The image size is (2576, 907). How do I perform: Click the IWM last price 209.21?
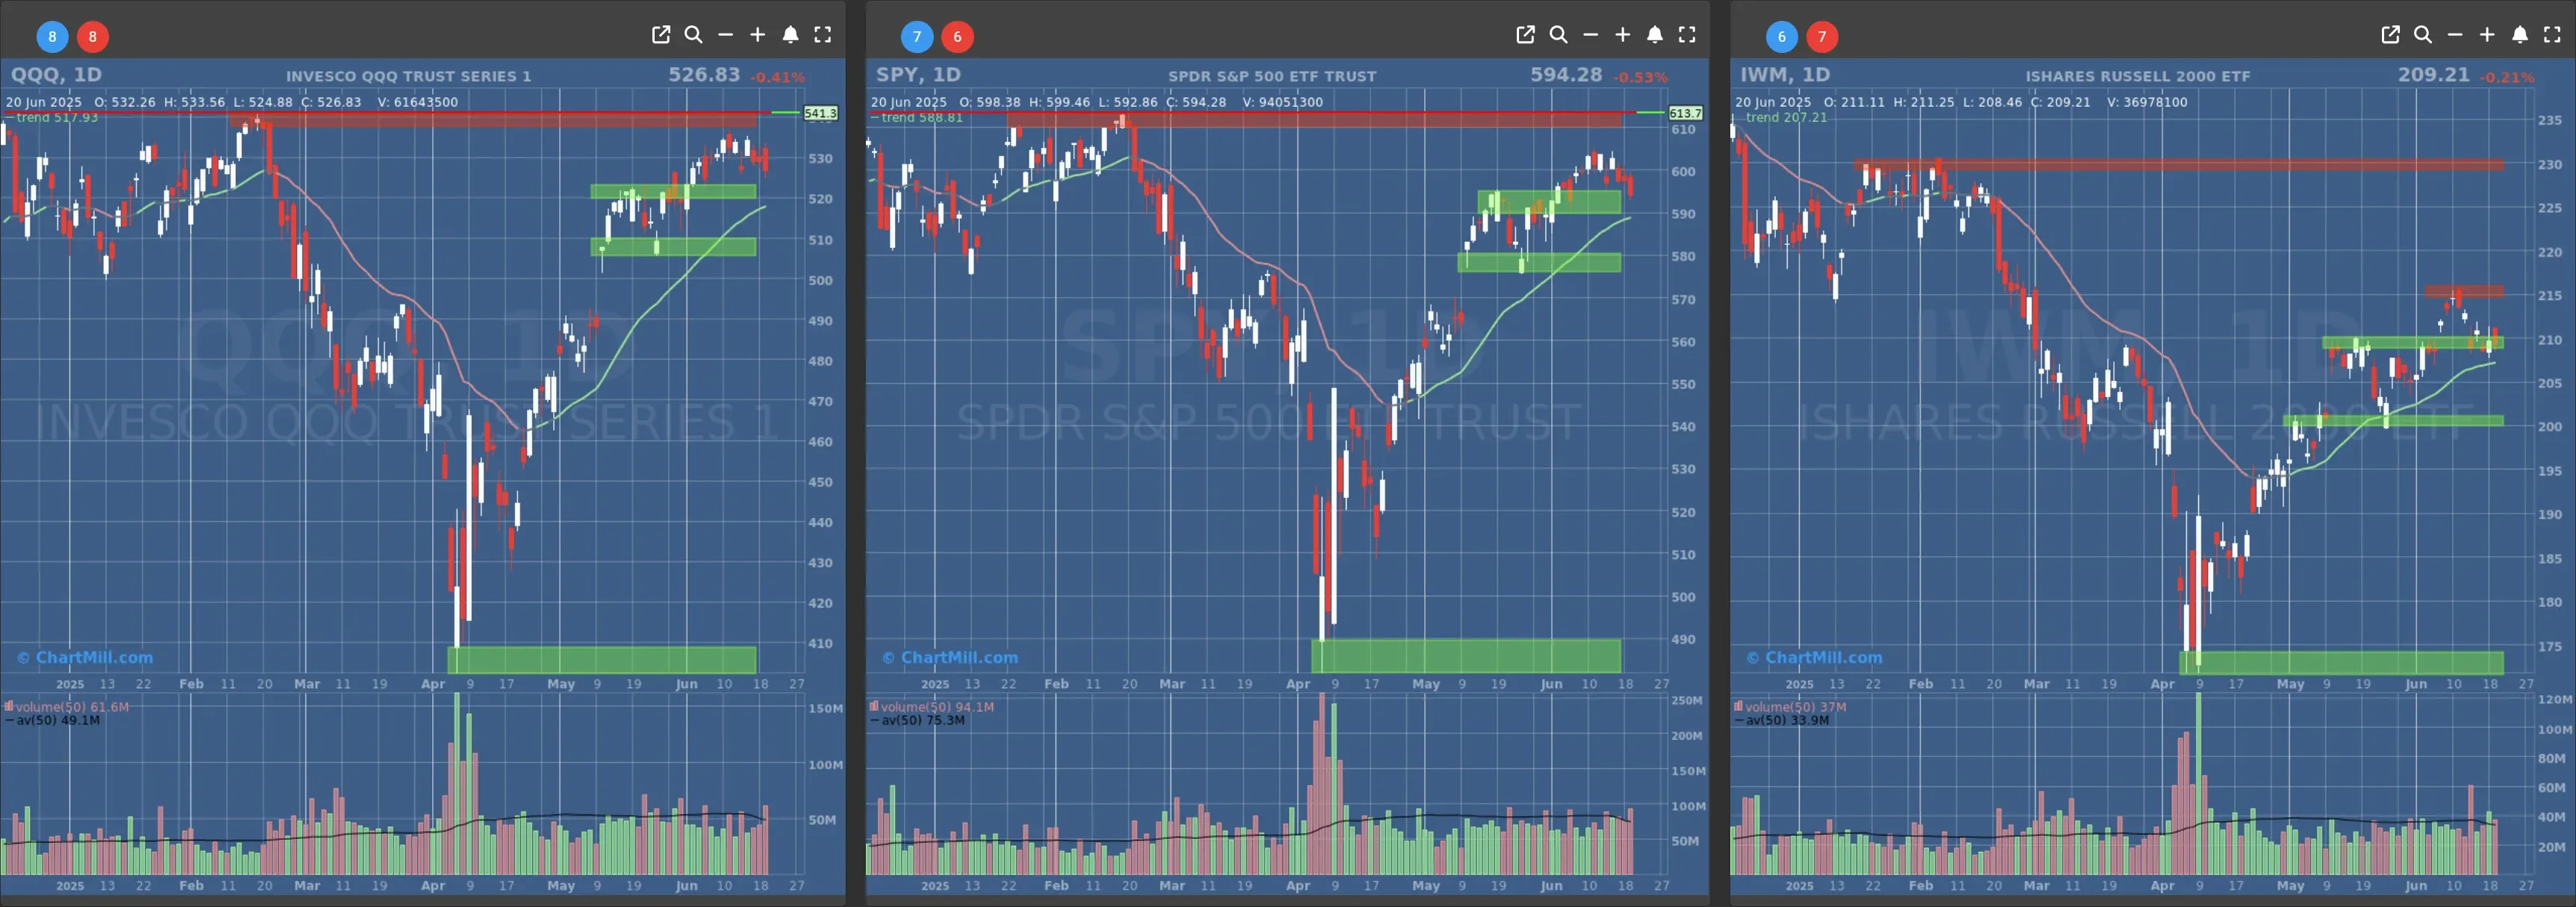[2433, 75]
